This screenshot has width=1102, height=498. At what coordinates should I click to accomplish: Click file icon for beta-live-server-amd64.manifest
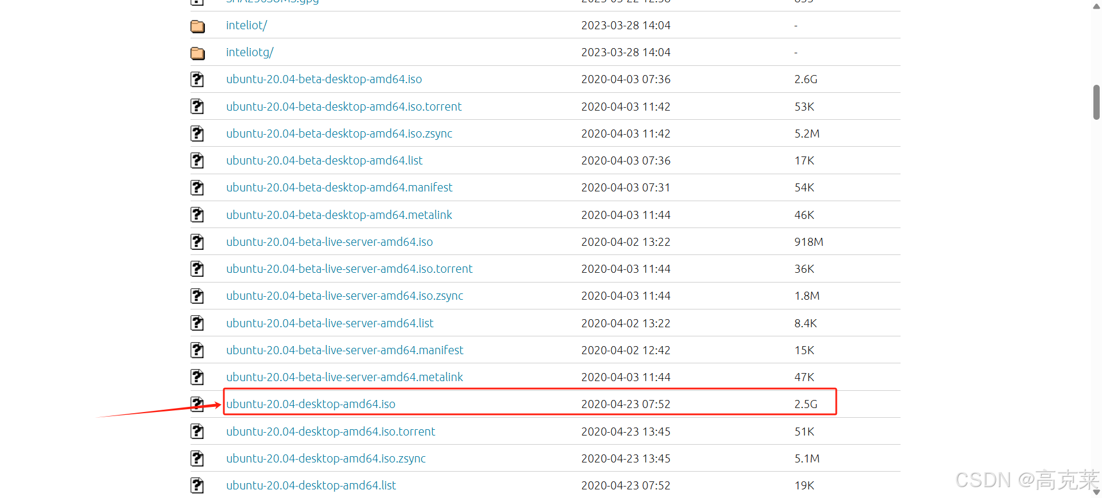click(197, 350)
